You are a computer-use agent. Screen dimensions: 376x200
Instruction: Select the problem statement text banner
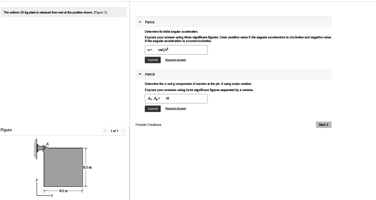click(64, 12)
